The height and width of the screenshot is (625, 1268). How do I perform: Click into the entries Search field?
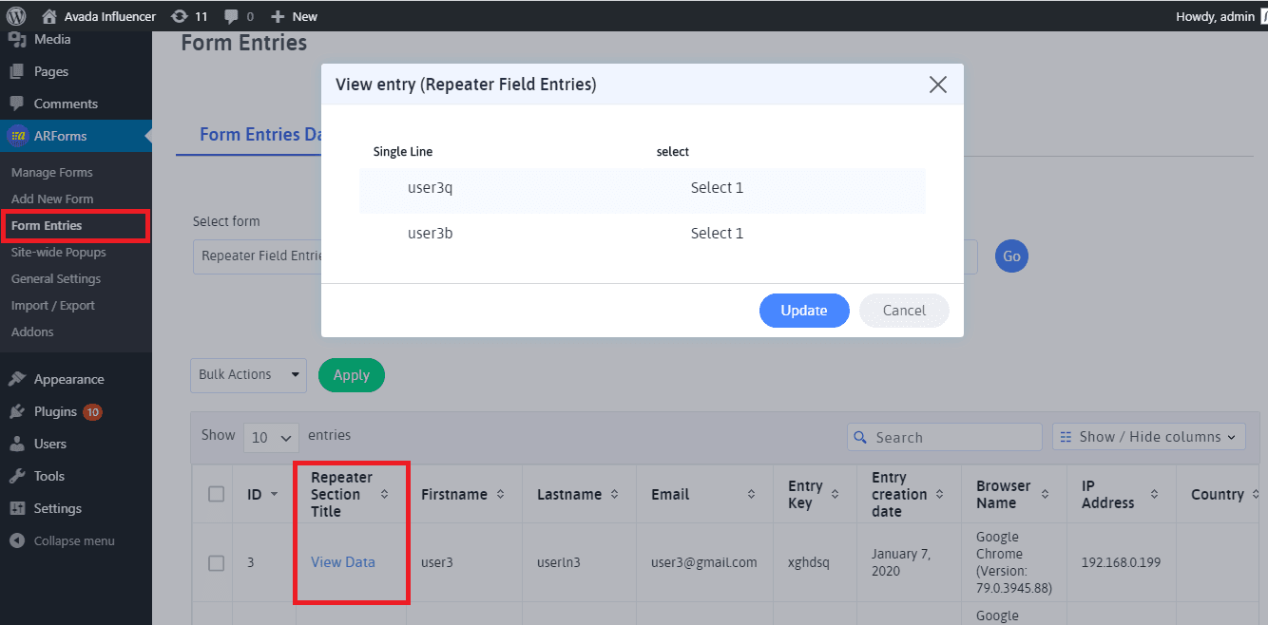(x=945, y=437)
